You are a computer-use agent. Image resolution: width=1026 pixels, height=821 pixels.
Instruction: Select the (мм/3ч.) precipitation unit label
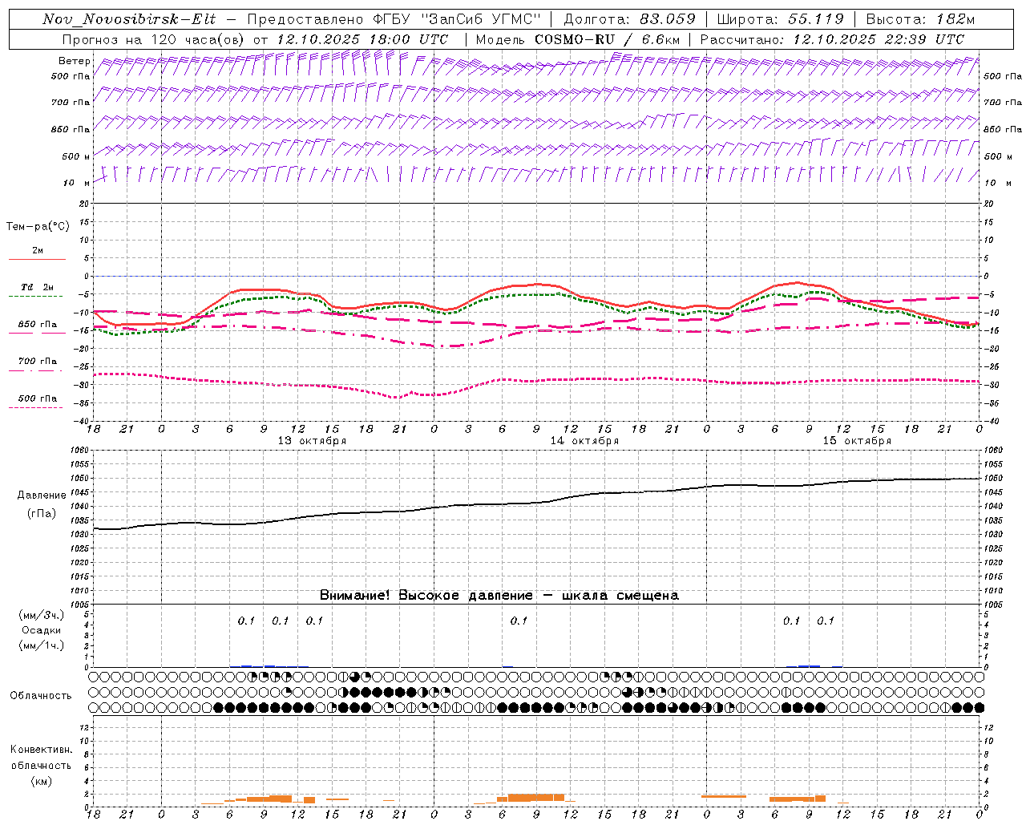(x=42, y=615)
